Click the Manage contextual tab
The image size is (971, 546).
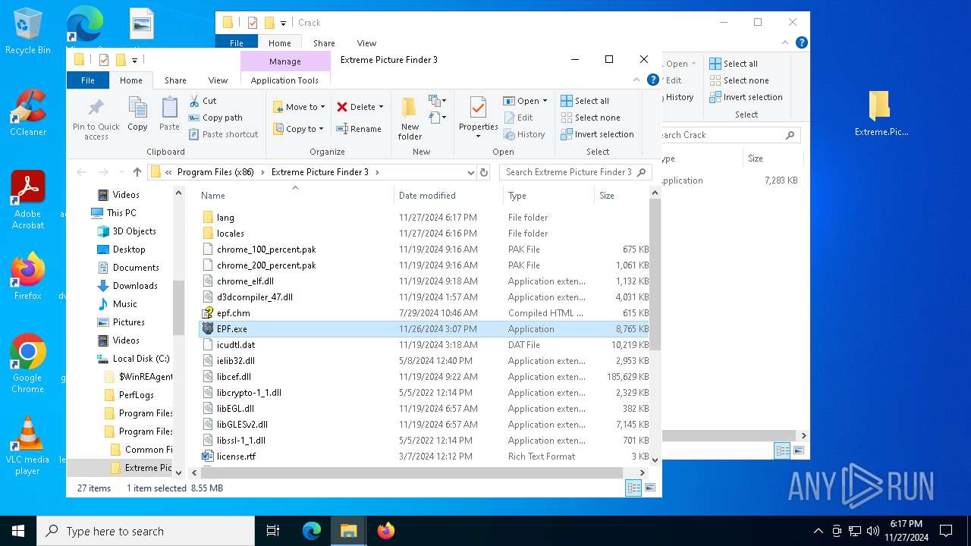(x=285, y=61)
